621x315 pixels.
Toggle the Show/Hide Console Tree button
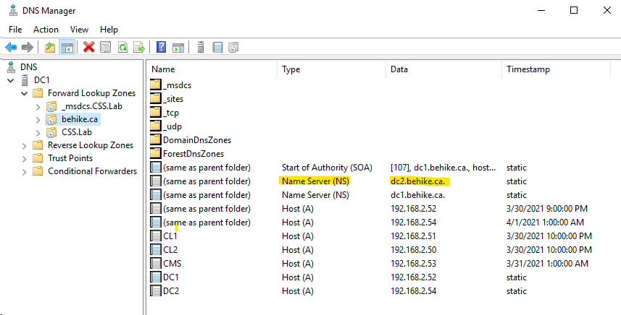tap(67, 47)
